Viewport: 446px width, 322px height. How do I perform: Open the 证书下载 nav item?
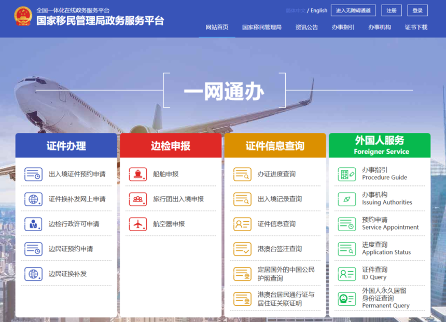tap(416, 28)
